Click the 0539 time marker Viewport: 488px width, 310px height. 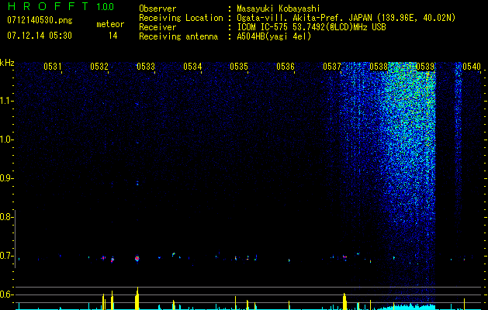tap(425, 66)
